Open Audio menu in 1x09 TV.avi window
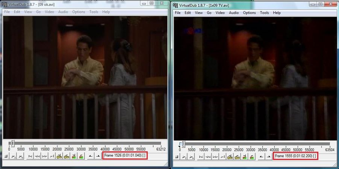The width and height of the screenshot is (339, 169). 234,13
